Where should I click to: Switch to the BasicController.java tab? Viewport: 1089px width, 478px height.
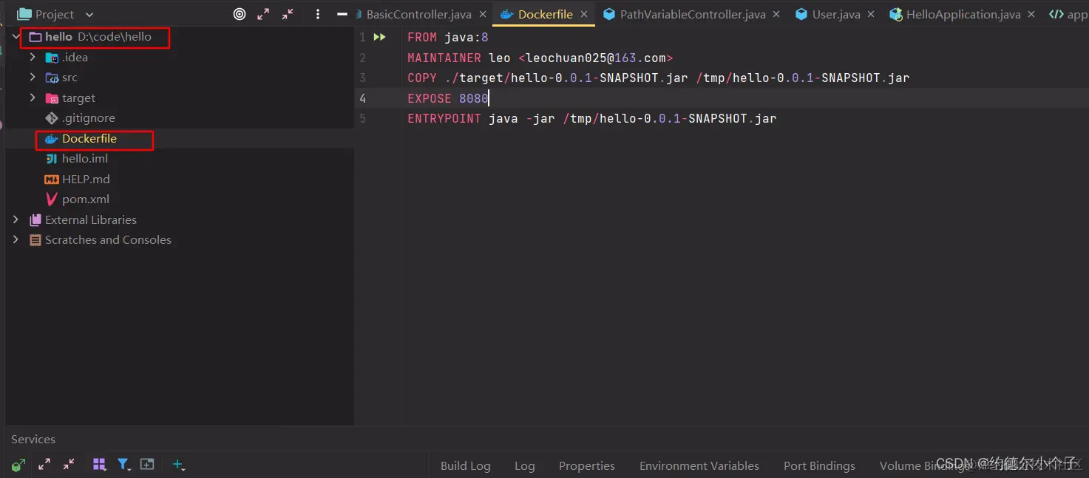point(418,14)
